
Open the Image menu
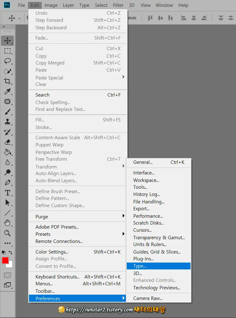tap(51, 5)
